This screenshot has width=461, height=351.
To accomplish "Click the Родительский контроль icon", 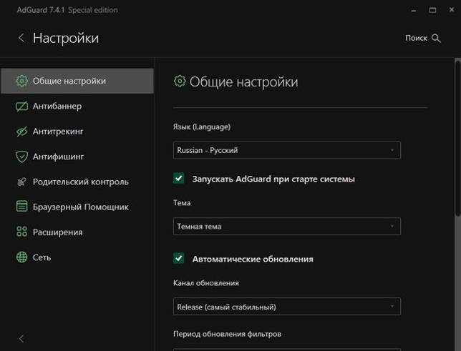I will click(21, 182).
